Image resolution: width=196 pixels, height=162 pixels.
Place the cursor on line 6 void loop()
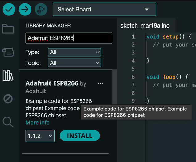tap(167, 77)
